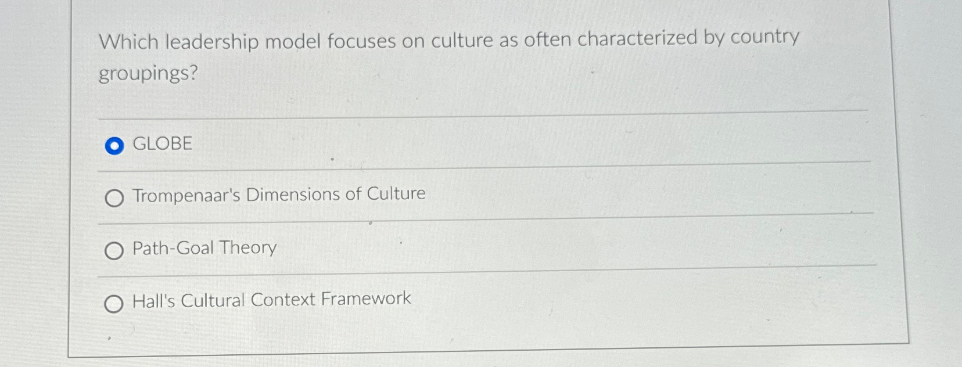Select the GLOBE radio button
This screenshot has width=962, height=367.
[114, 146]
